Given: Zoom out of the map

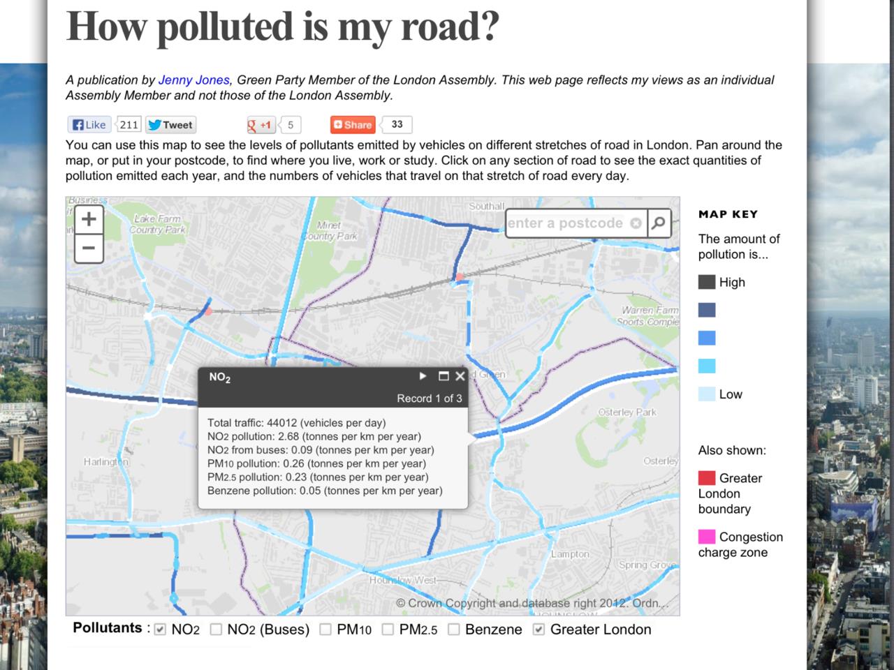Looking at the screenshot, I should 89,248.
